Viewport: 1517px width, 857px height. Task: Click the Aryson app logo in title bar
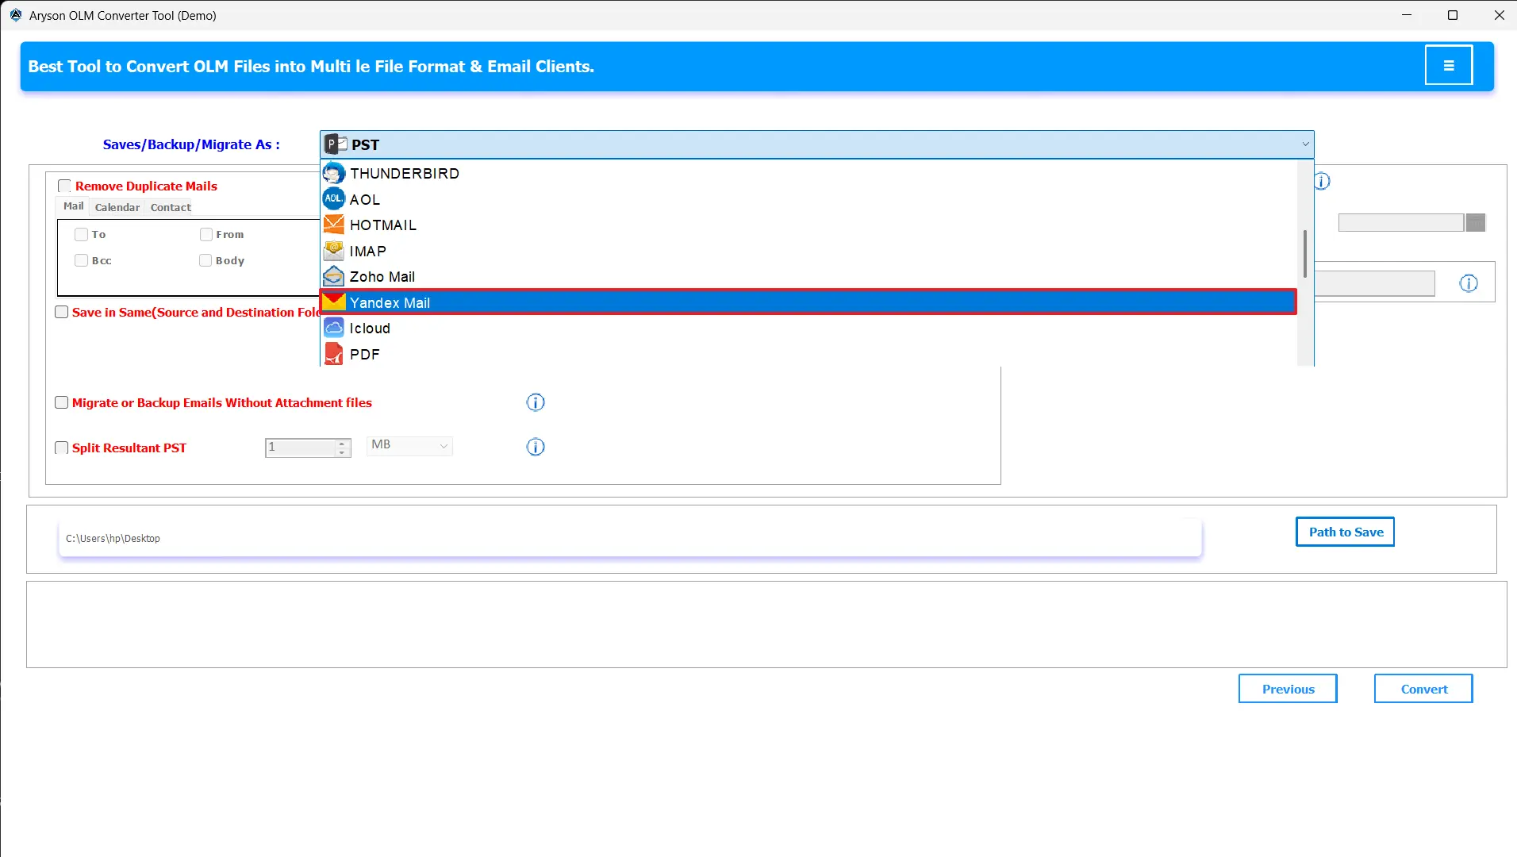click(x=16, y=15)
